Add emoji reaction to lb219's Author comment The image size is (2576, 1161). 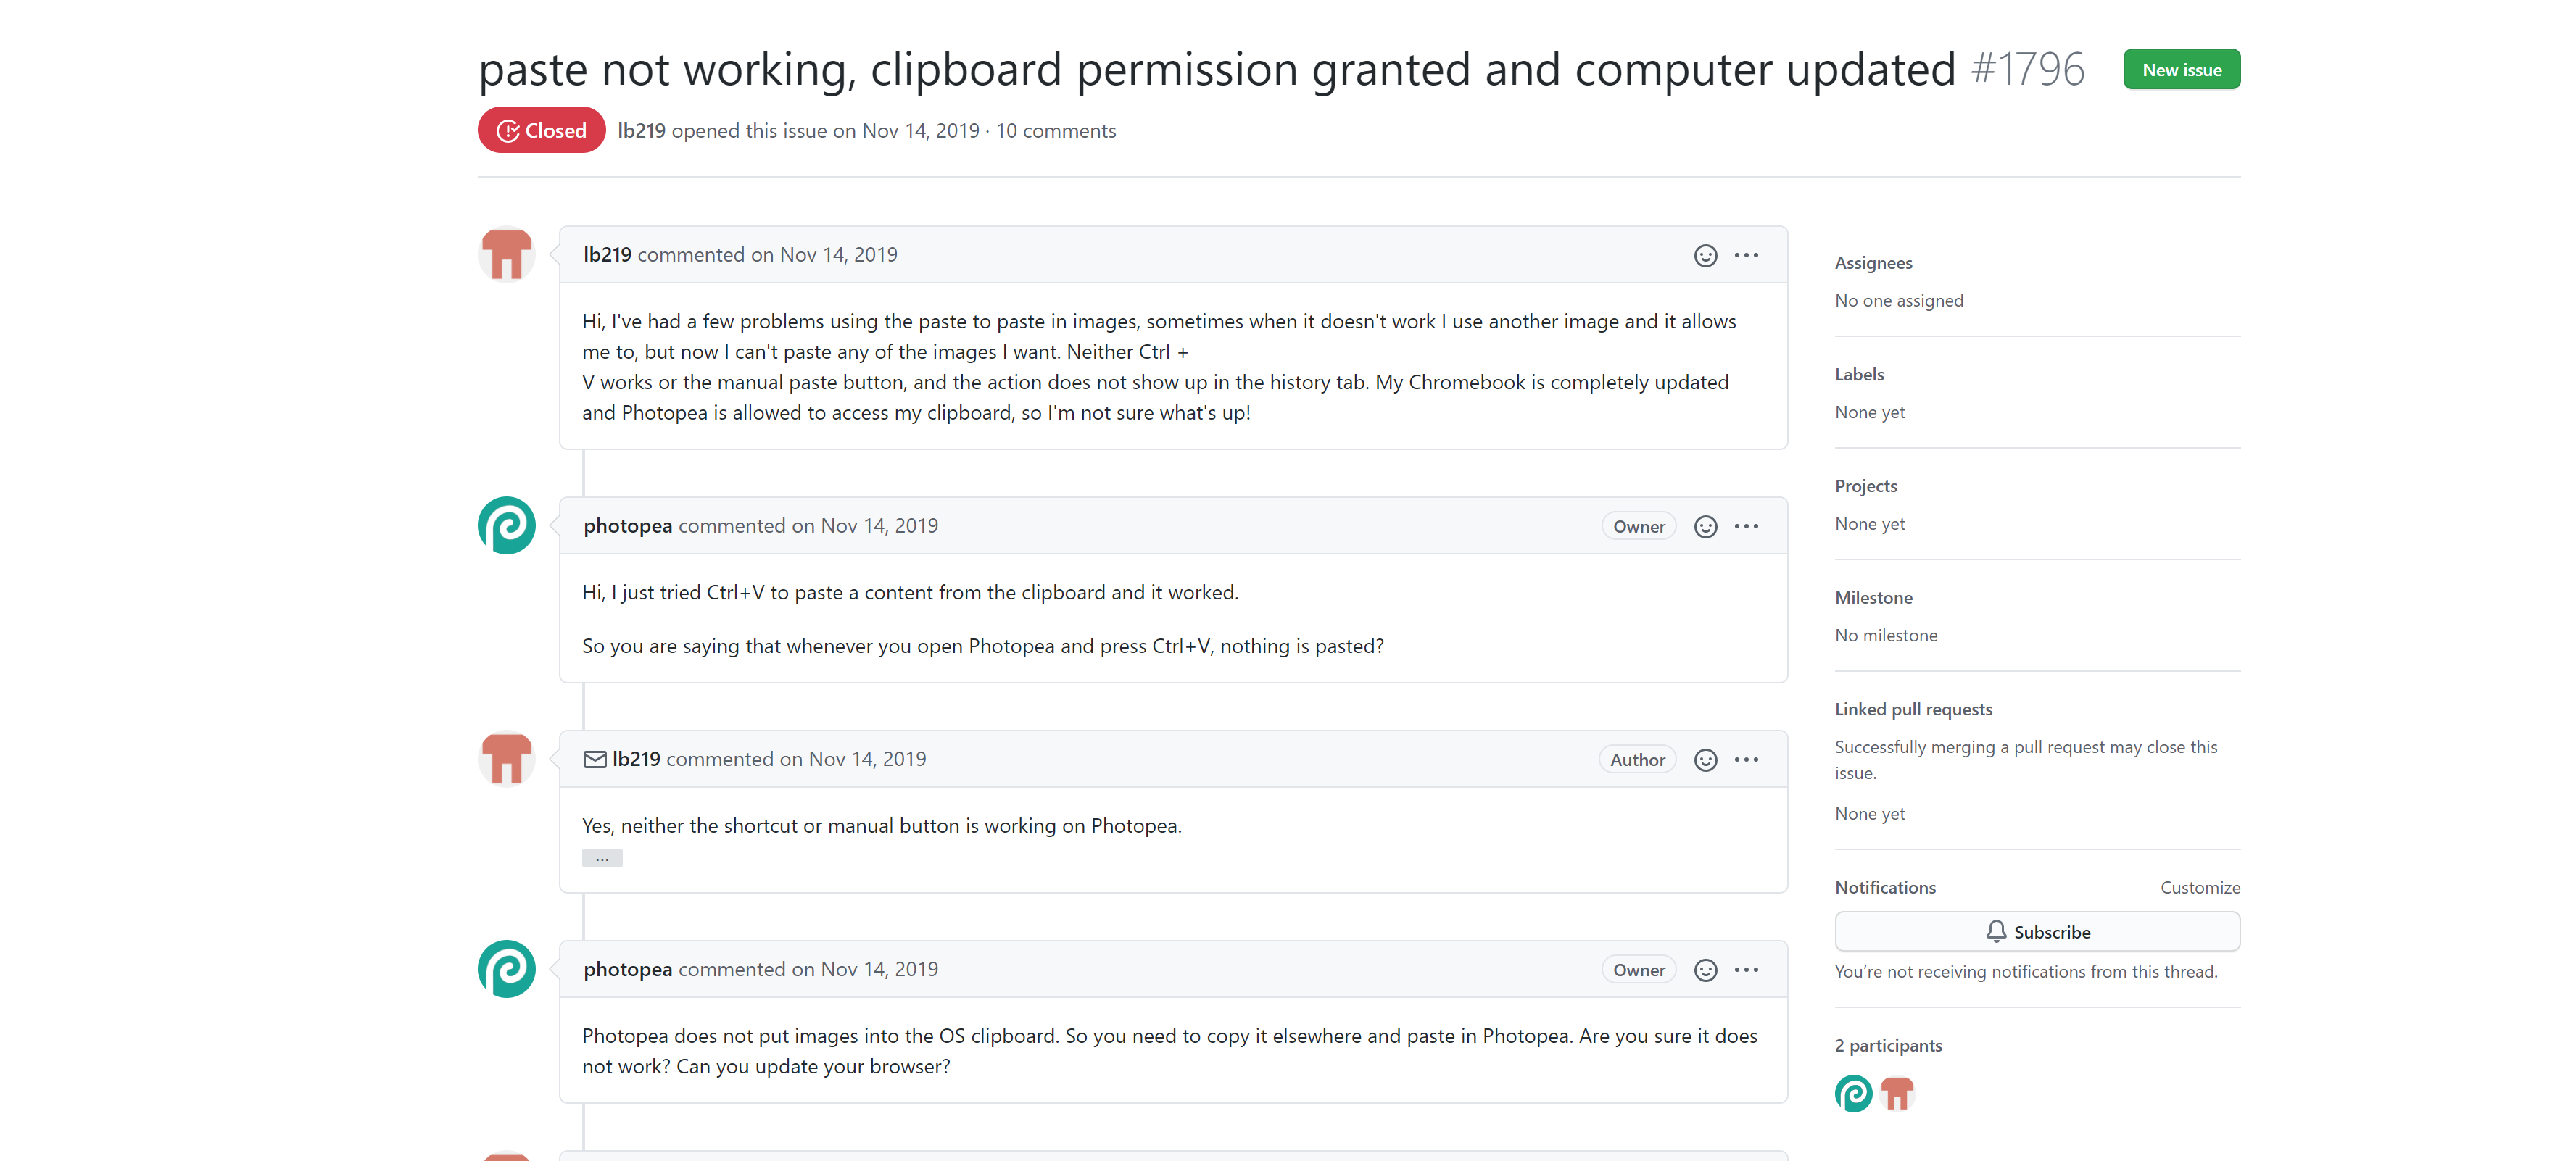click(x=1705, y=759)
